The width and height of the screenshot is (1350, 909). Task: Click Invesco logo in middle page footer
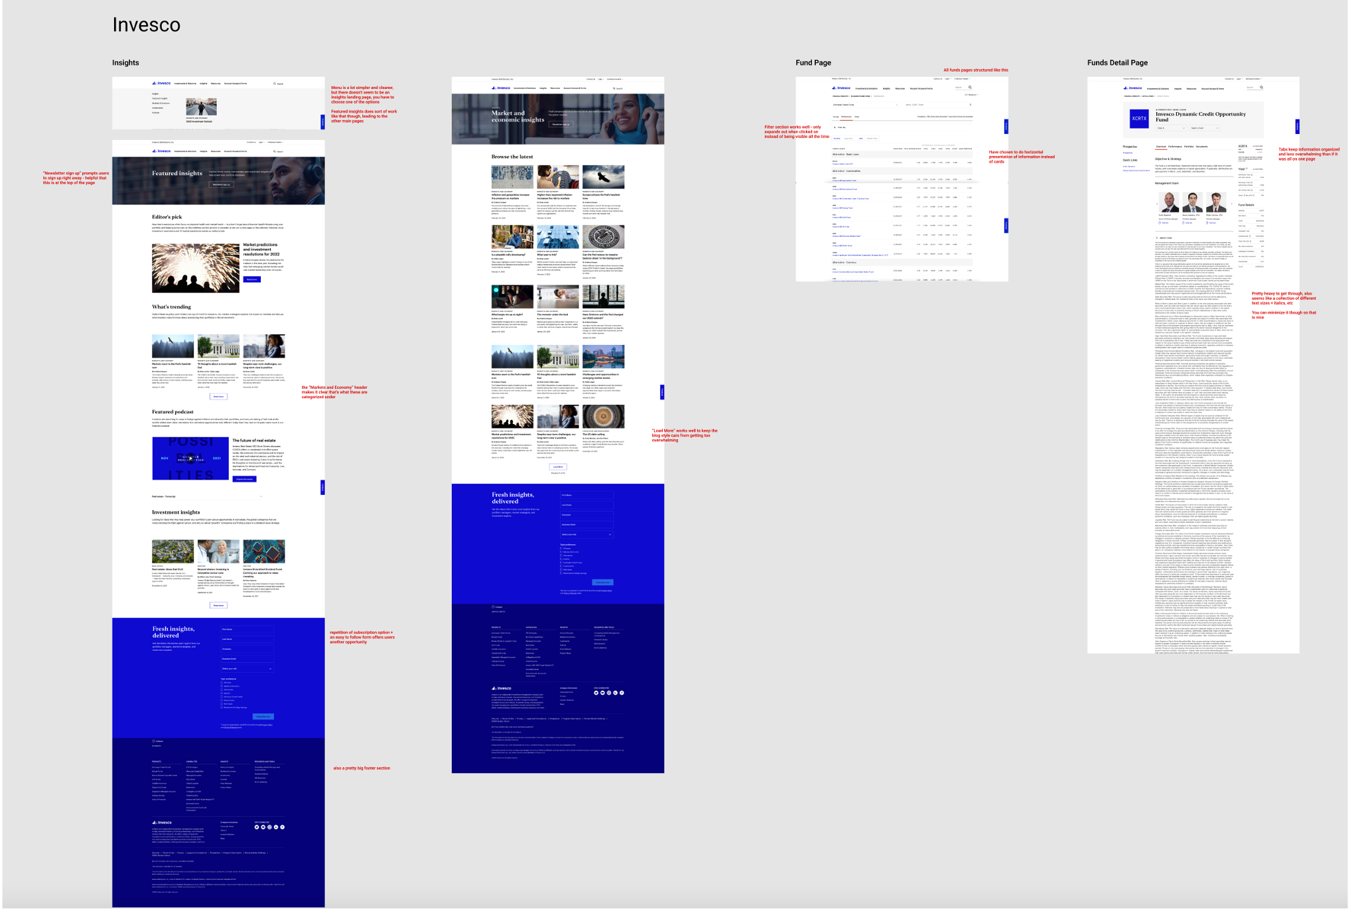(x=502, y=688)
